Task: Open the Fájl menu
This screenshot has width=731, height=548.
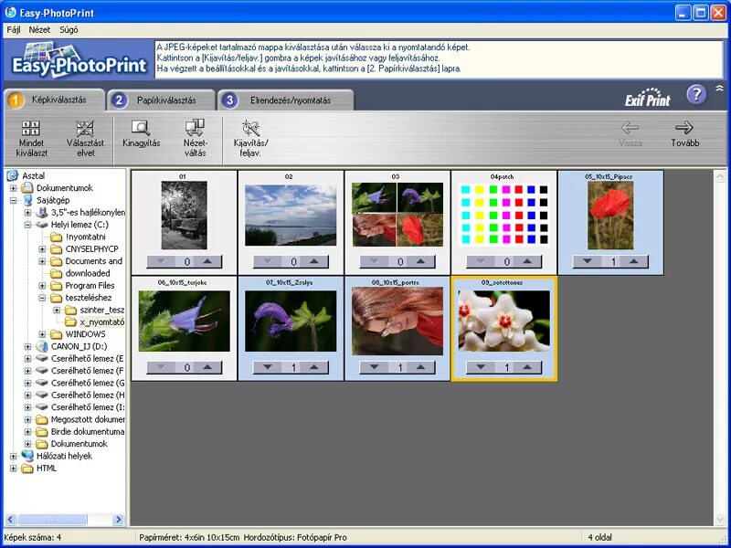Action: (14, 30)
